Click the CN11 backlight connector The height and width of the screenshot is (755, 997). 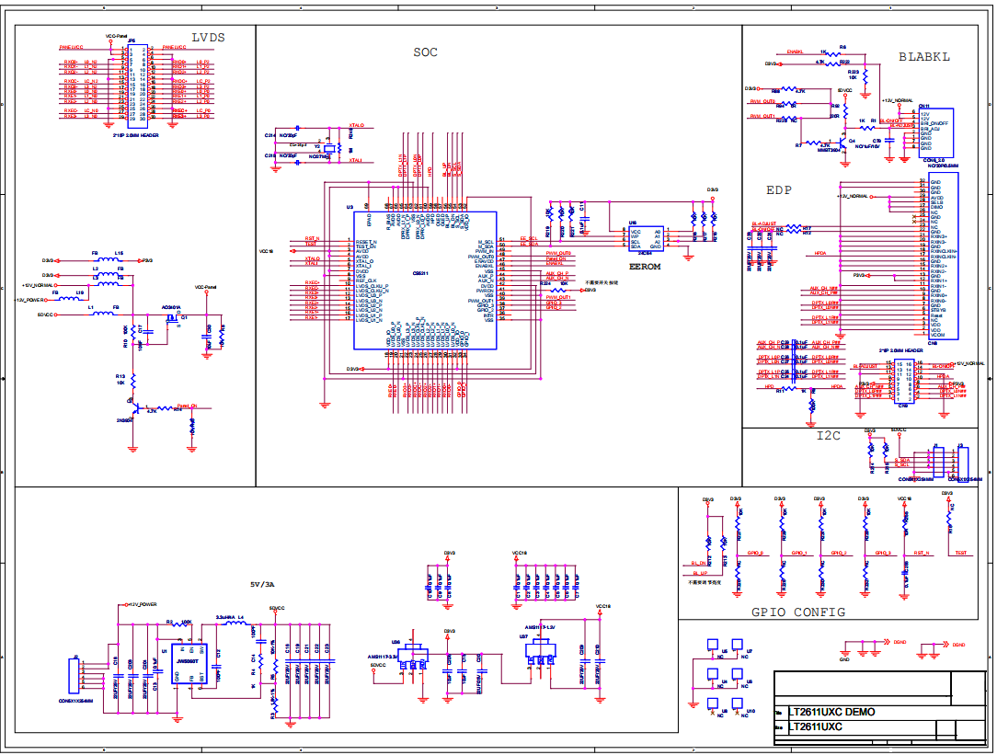pyautogui.click(x=935, y=132)
